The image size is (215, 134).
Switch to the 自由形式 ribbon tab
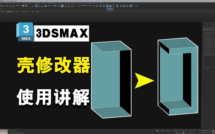(x=9, y=12)
